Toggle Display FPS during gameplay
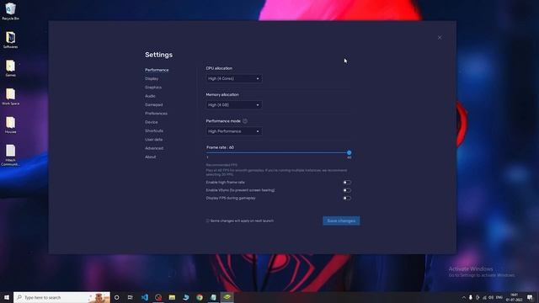Screen dimensions: 539x303 [x=347, y=199]
